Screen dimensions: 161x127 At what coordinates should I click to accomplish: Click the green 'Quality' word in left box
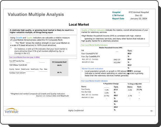(x=30, y=38)
